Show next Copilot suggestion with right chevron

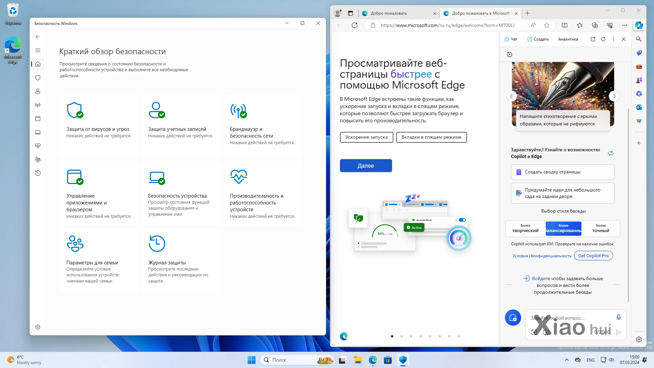[x=614, y=96]
